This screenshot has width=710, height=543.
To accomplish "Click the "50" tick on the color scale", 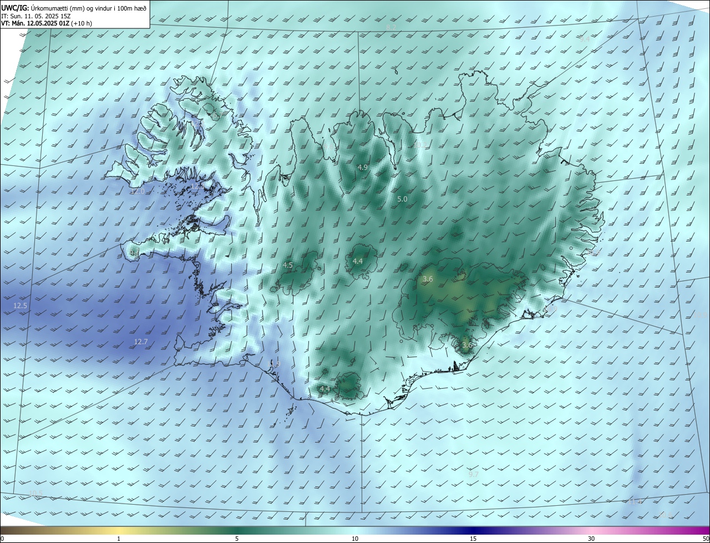I will pyautogui.click(x=706, y=539).
